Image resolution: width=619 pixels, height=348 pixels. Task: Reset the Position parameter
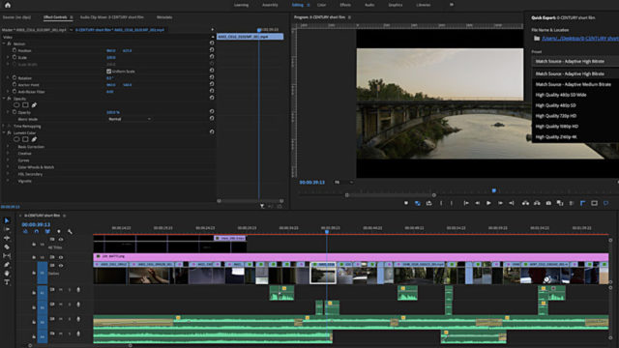click(212, 50)
